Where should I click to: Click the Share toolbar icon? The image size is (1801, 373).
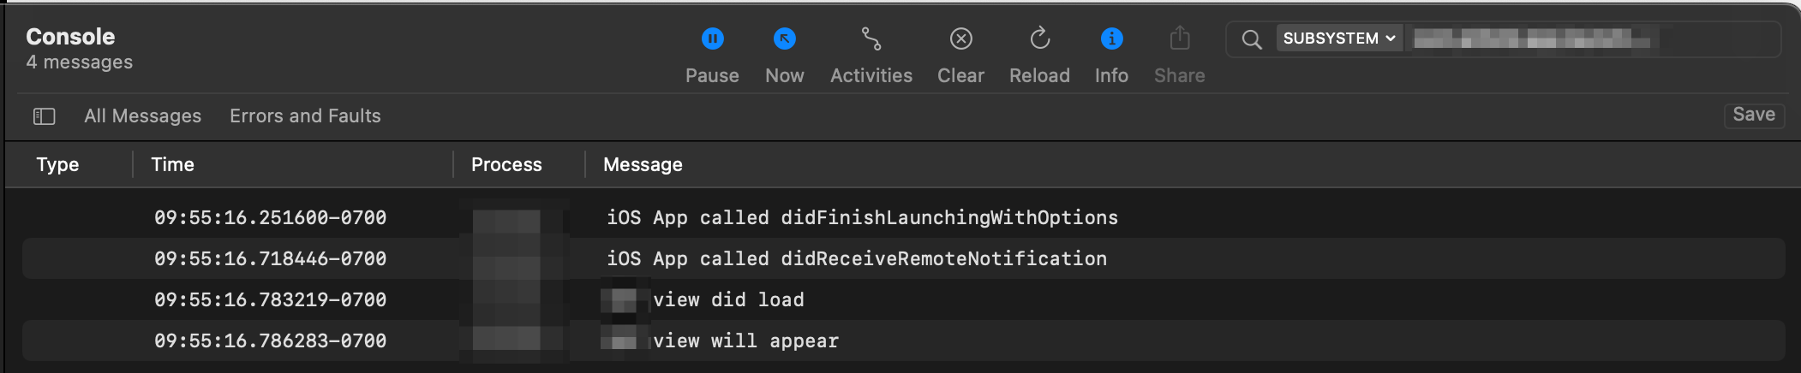(x=1180, y=39)
